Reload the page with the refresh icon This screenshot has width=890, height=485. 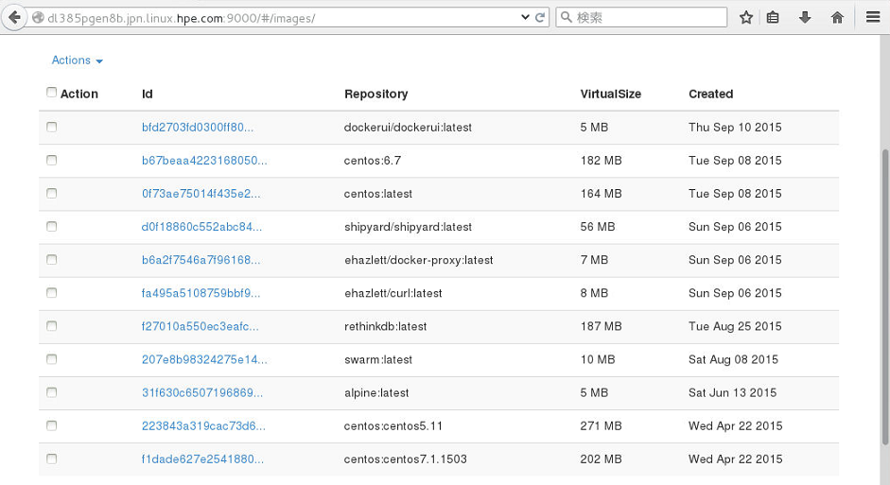pos(540,18)
